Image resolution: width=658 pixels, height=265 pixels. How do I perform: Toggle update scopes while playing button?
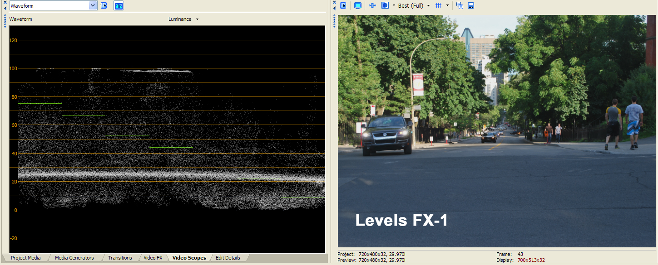pos(119,6)
